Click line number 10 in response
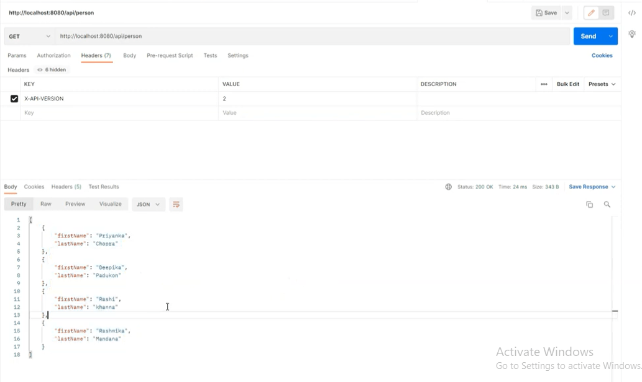642x382 pixels. point(17,291)
